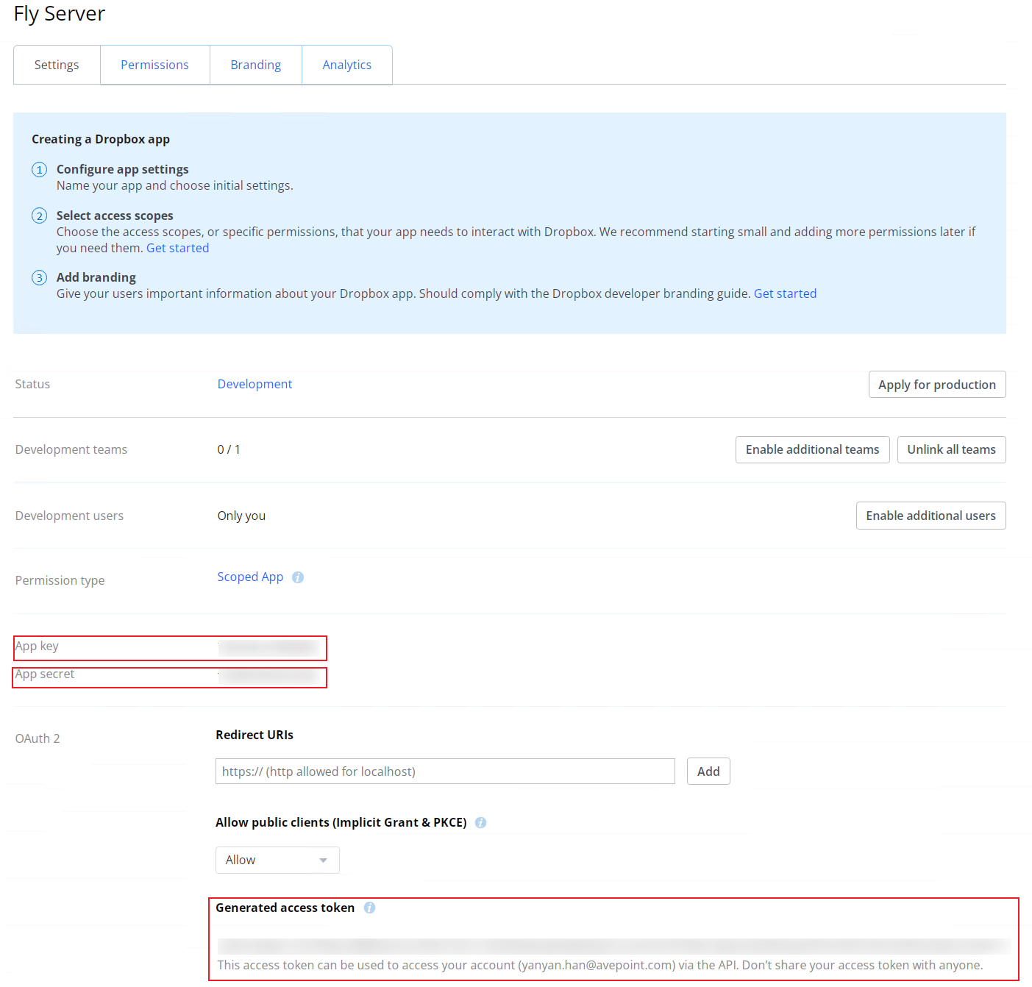Click the 'Development users' label
The height and width of the screenshot is (987, 1032).
[69, 516]
